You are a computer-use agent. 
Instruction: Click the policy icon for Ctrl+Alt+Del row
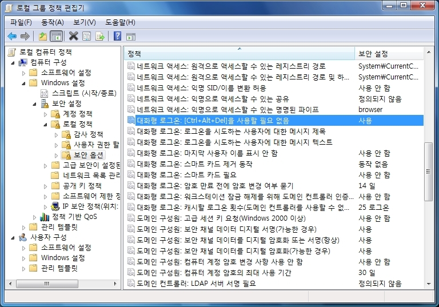click(131, 121)
